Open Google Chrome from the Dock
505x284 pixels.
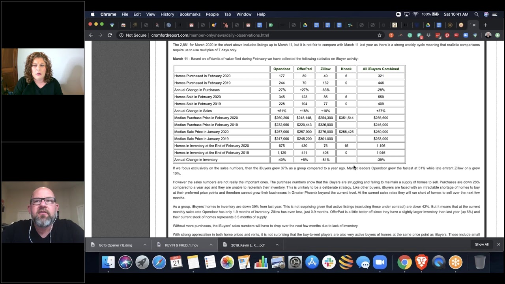point(404,262)
